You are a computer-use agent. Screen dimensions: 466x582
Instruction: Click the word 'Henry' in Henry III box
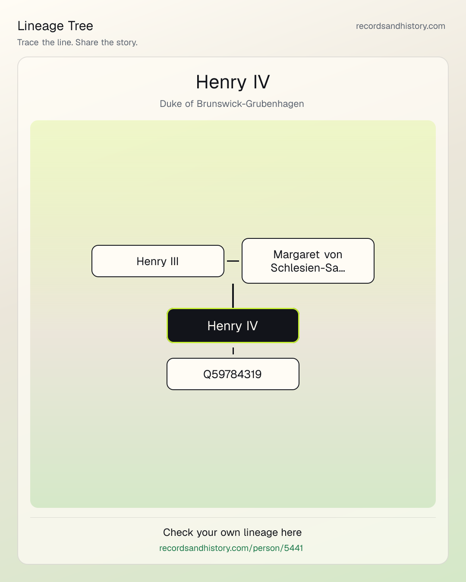[151, 262]
